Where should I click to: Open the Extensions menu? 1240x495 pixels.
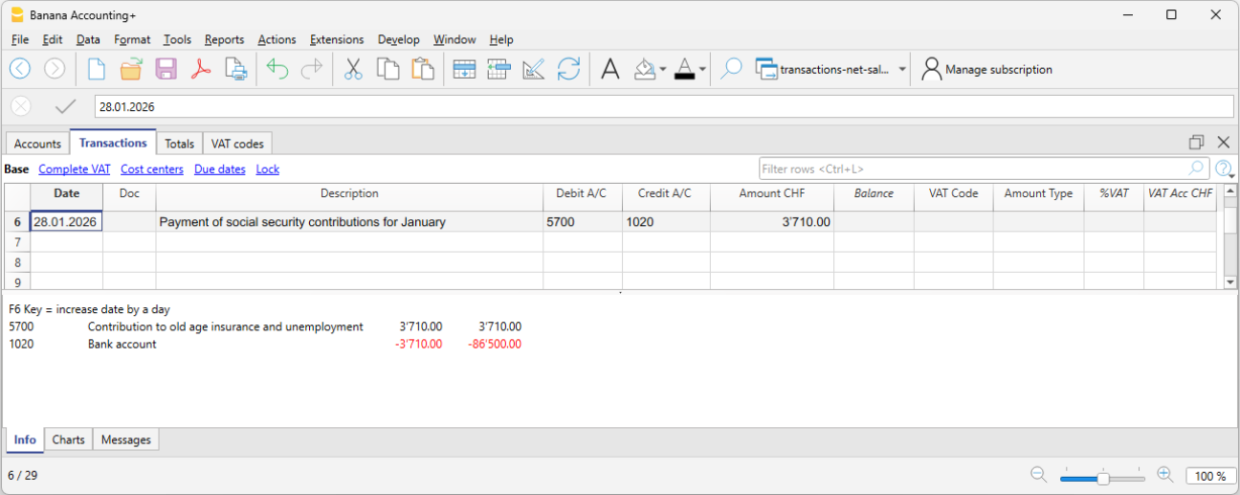(x=337, y=39)
